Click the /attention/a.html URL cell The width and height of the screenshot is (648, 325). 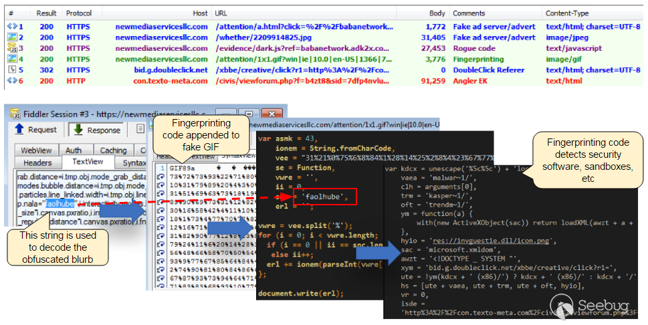pos(304,27)
